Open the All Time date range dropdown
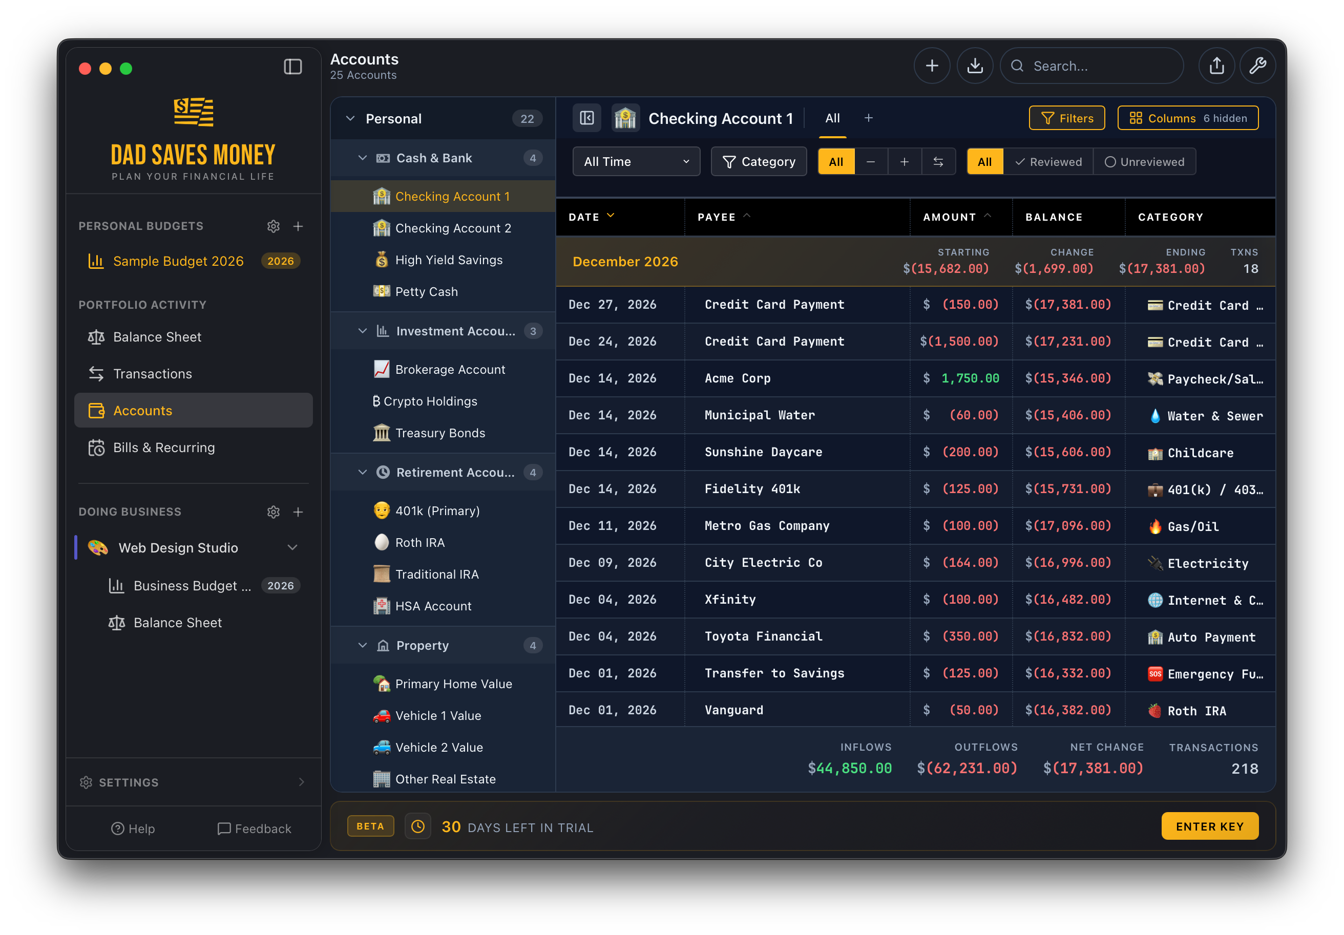The image size is (1344, 935). [636, 161]
